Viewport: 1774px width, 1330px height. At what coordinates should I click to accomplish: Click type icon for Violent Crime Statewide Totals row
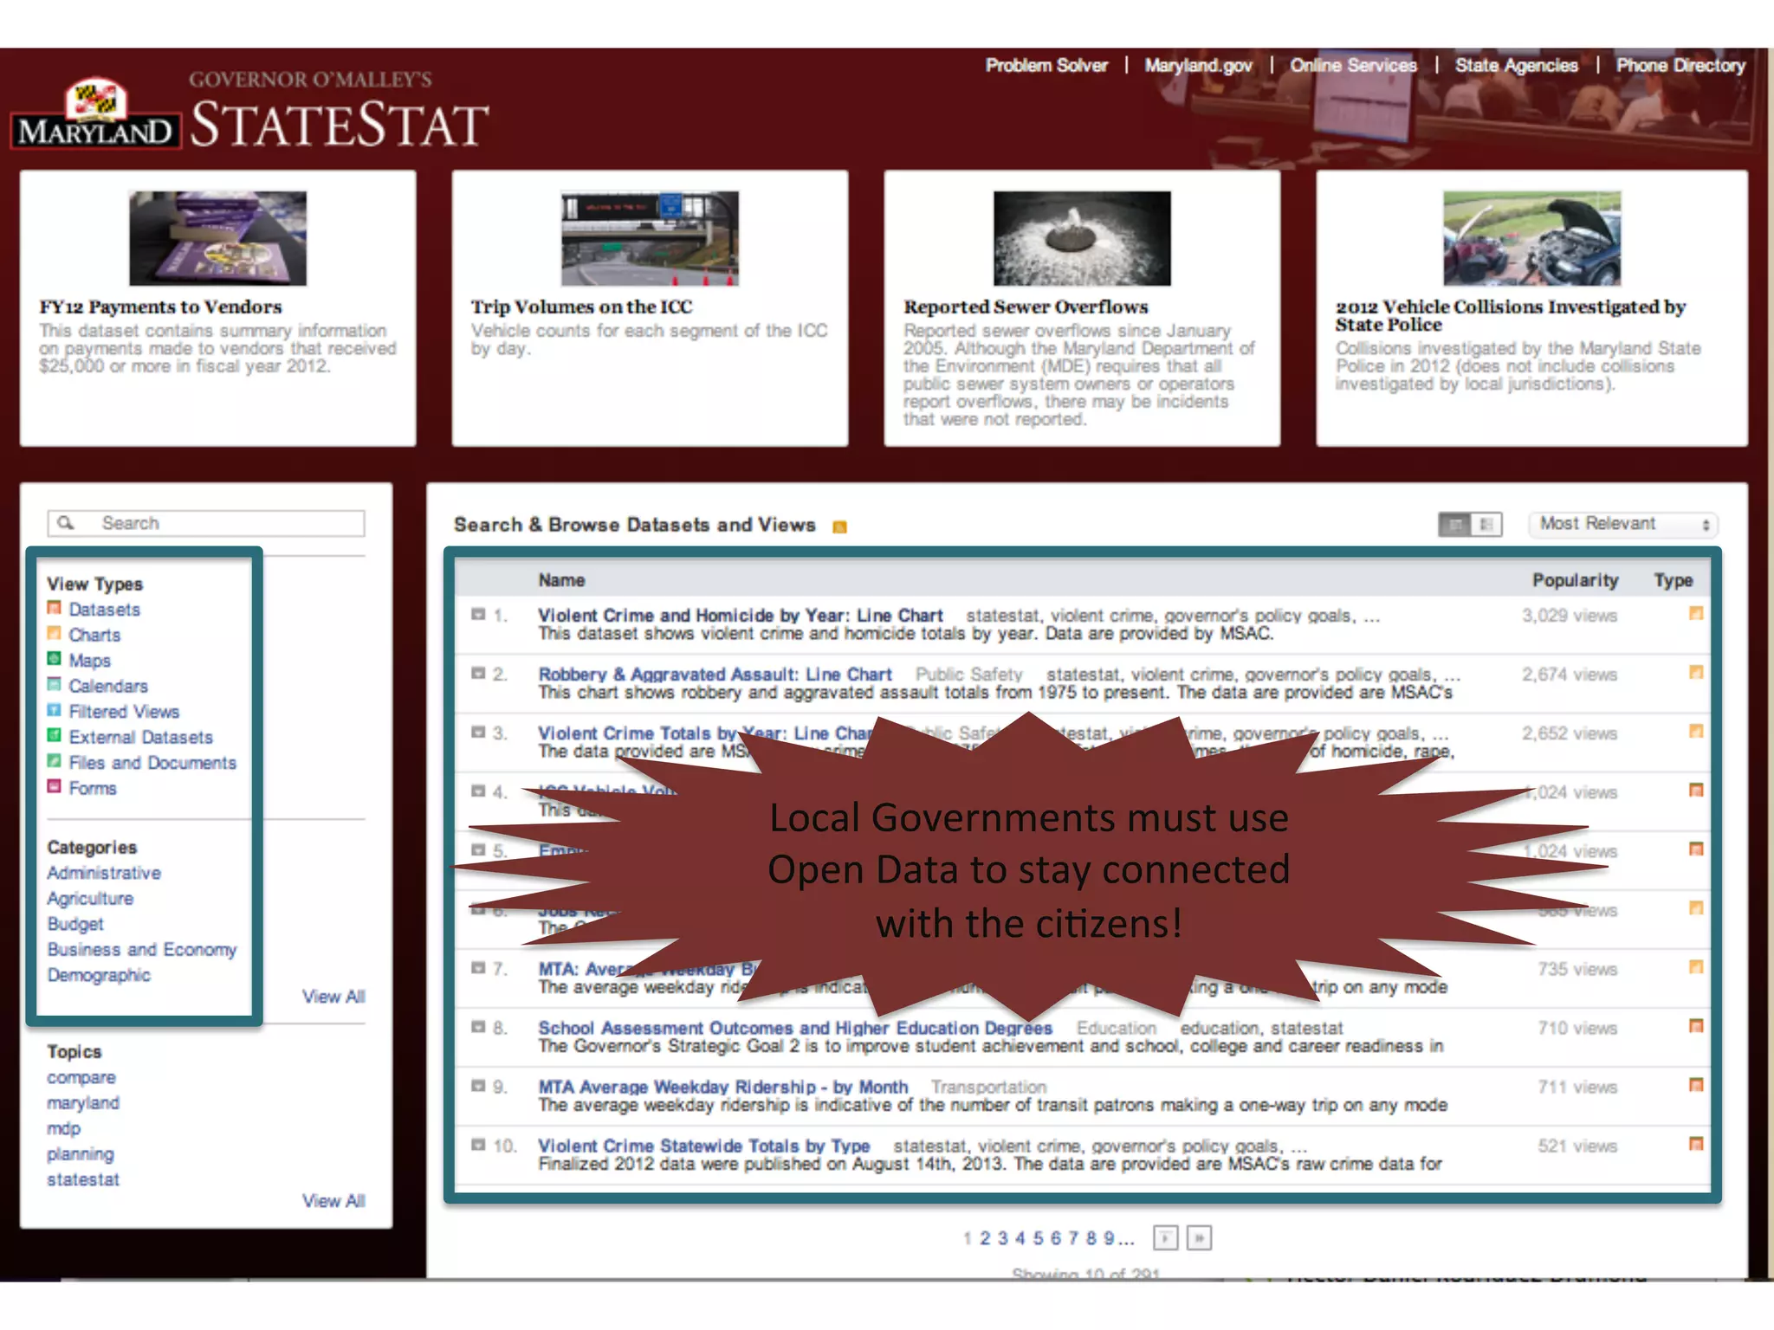[x=1696, y=1144]
